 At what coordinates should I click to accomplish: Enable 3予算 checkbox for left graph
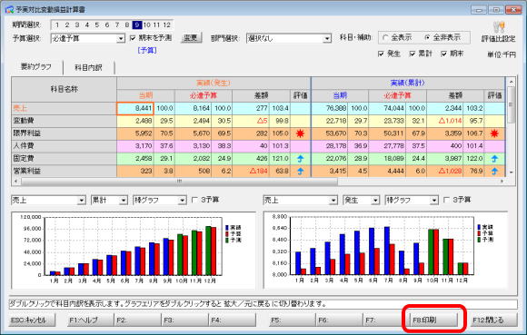click(x=194, y=200)
